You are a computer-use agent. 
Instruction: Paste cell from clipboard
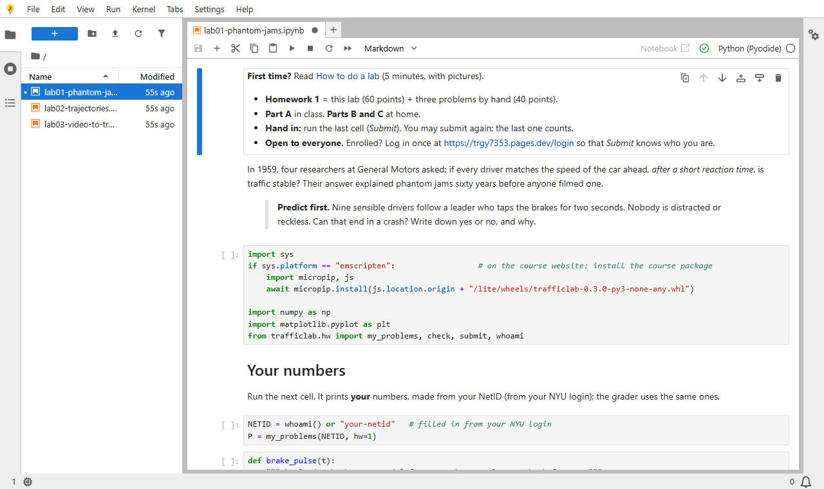tap(273, 48)
